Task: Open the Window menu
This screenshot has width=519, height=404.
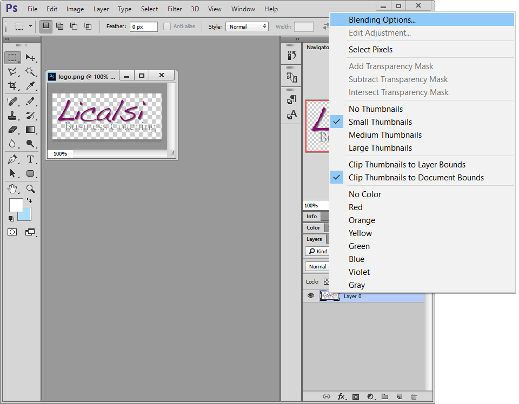Action: click(x=243, y=9)
